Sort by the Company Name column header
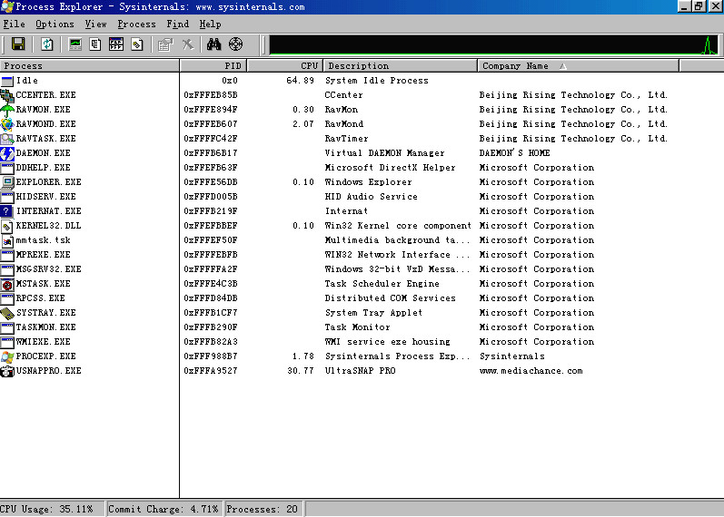Viewport: 724px width, 517px height. [578, 65]
